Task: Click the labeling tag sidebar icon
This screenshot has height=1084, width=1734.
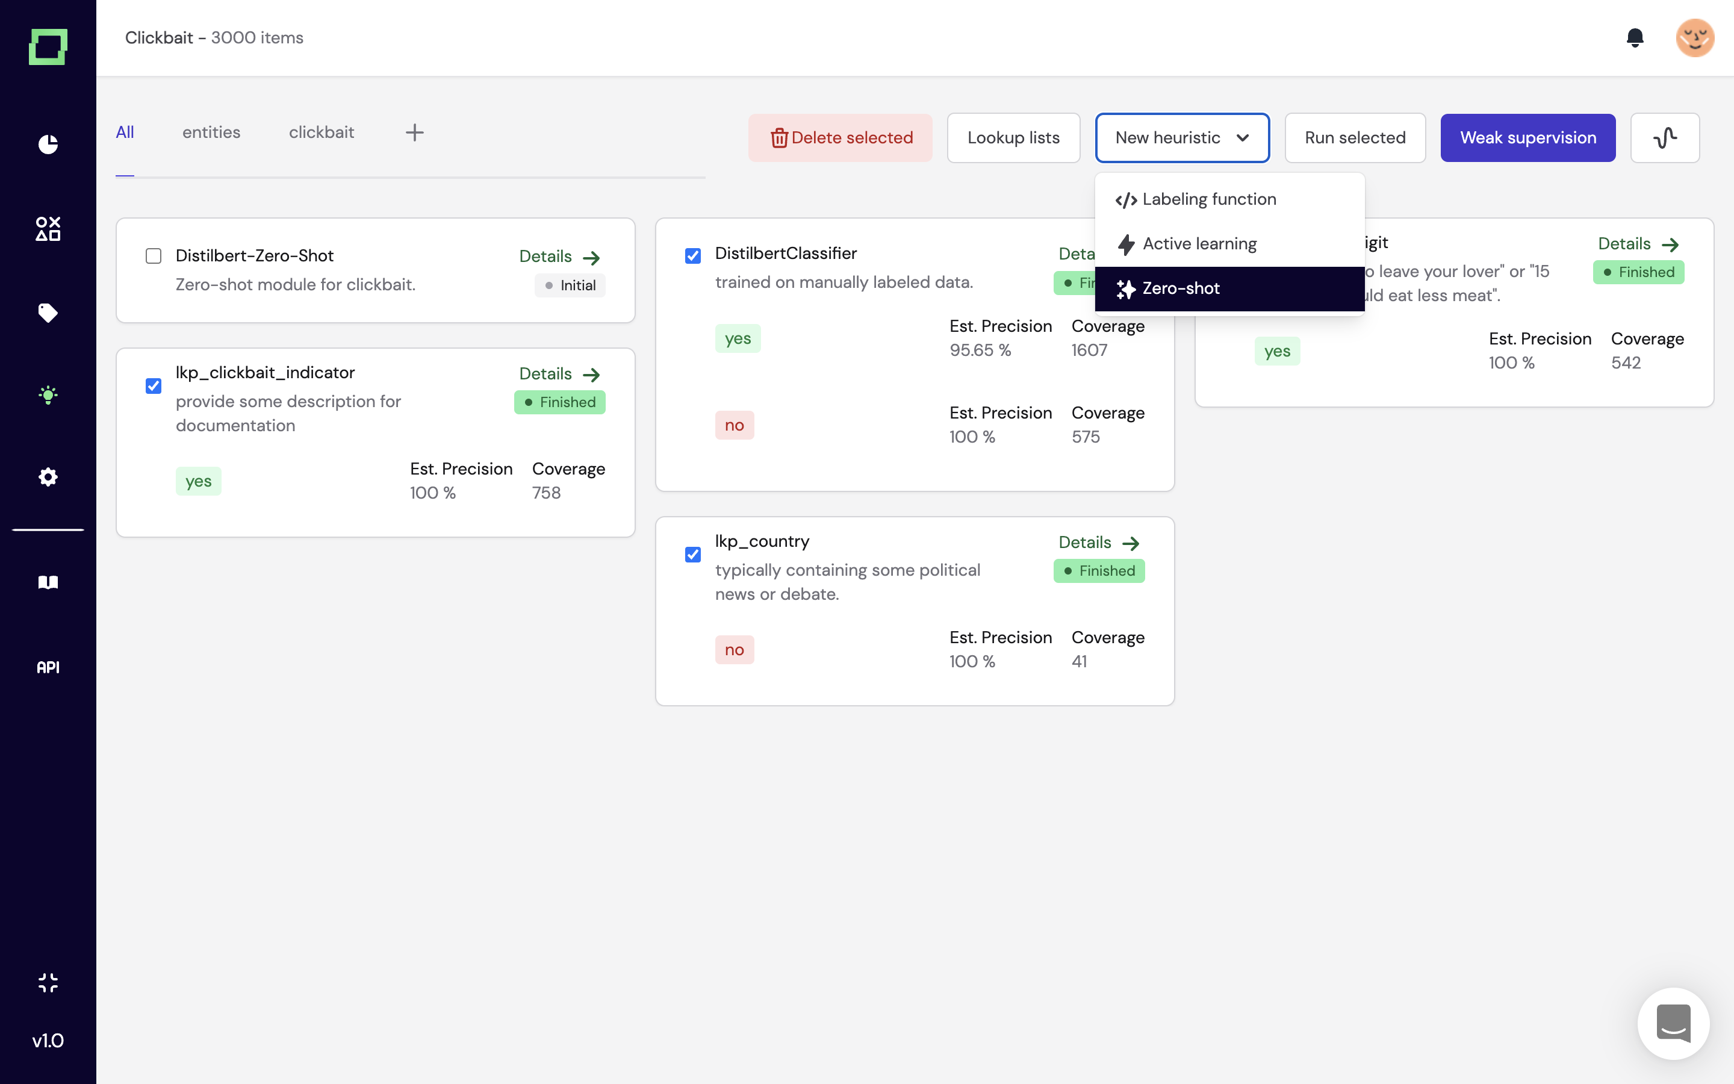Action: coord(48,313)
